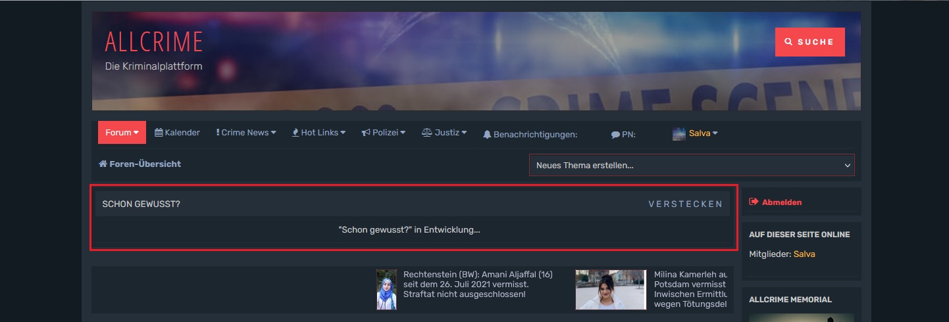Open the Hot Links menu
949x322 pixels.
(320, 133)
